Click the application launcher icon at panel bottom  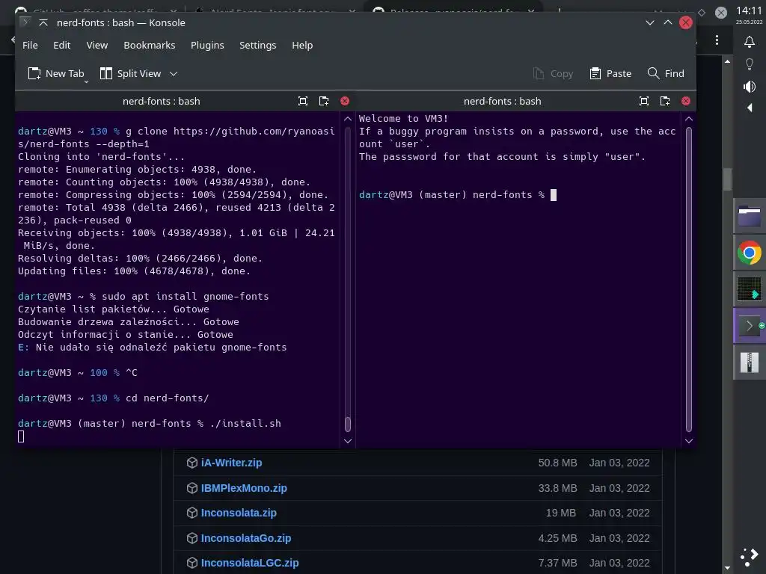click(x=750, y=557)
